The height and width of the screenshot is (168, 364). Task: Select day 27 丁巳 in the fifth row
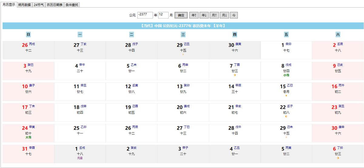point(183,133)
